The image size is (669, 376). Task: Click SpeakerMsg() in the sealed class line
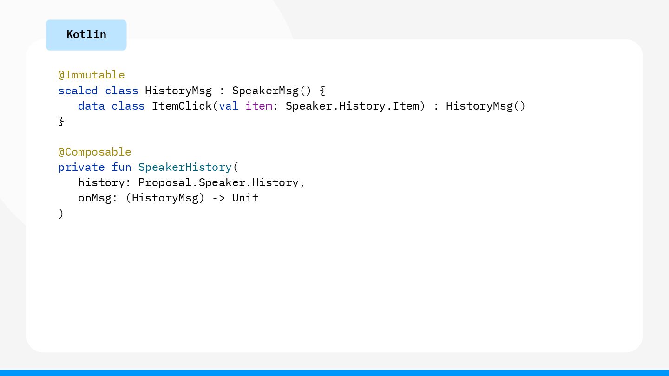click(x=272, y=91)
